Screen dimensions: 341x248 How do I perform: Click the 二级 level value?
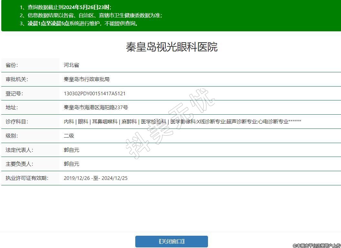click(69, 136)
